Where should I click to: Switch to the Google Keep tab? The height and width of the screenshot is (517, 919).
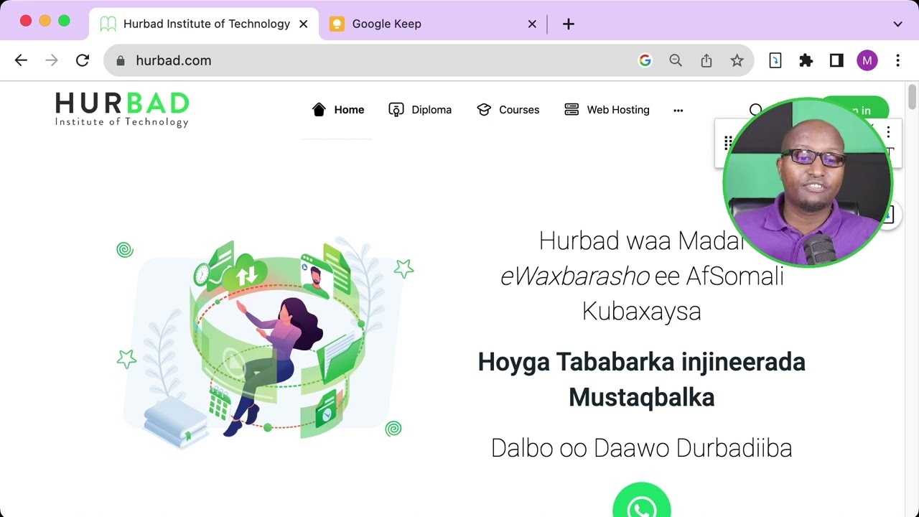[434, 24]
